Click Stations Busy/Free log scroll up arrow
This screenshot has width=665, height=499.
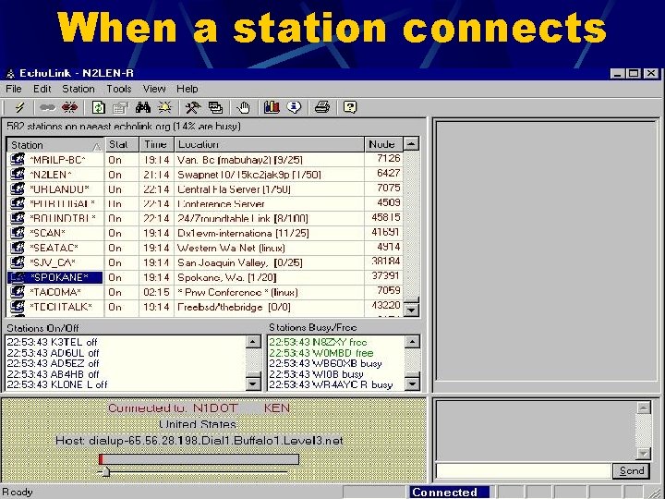click(412, 342)
